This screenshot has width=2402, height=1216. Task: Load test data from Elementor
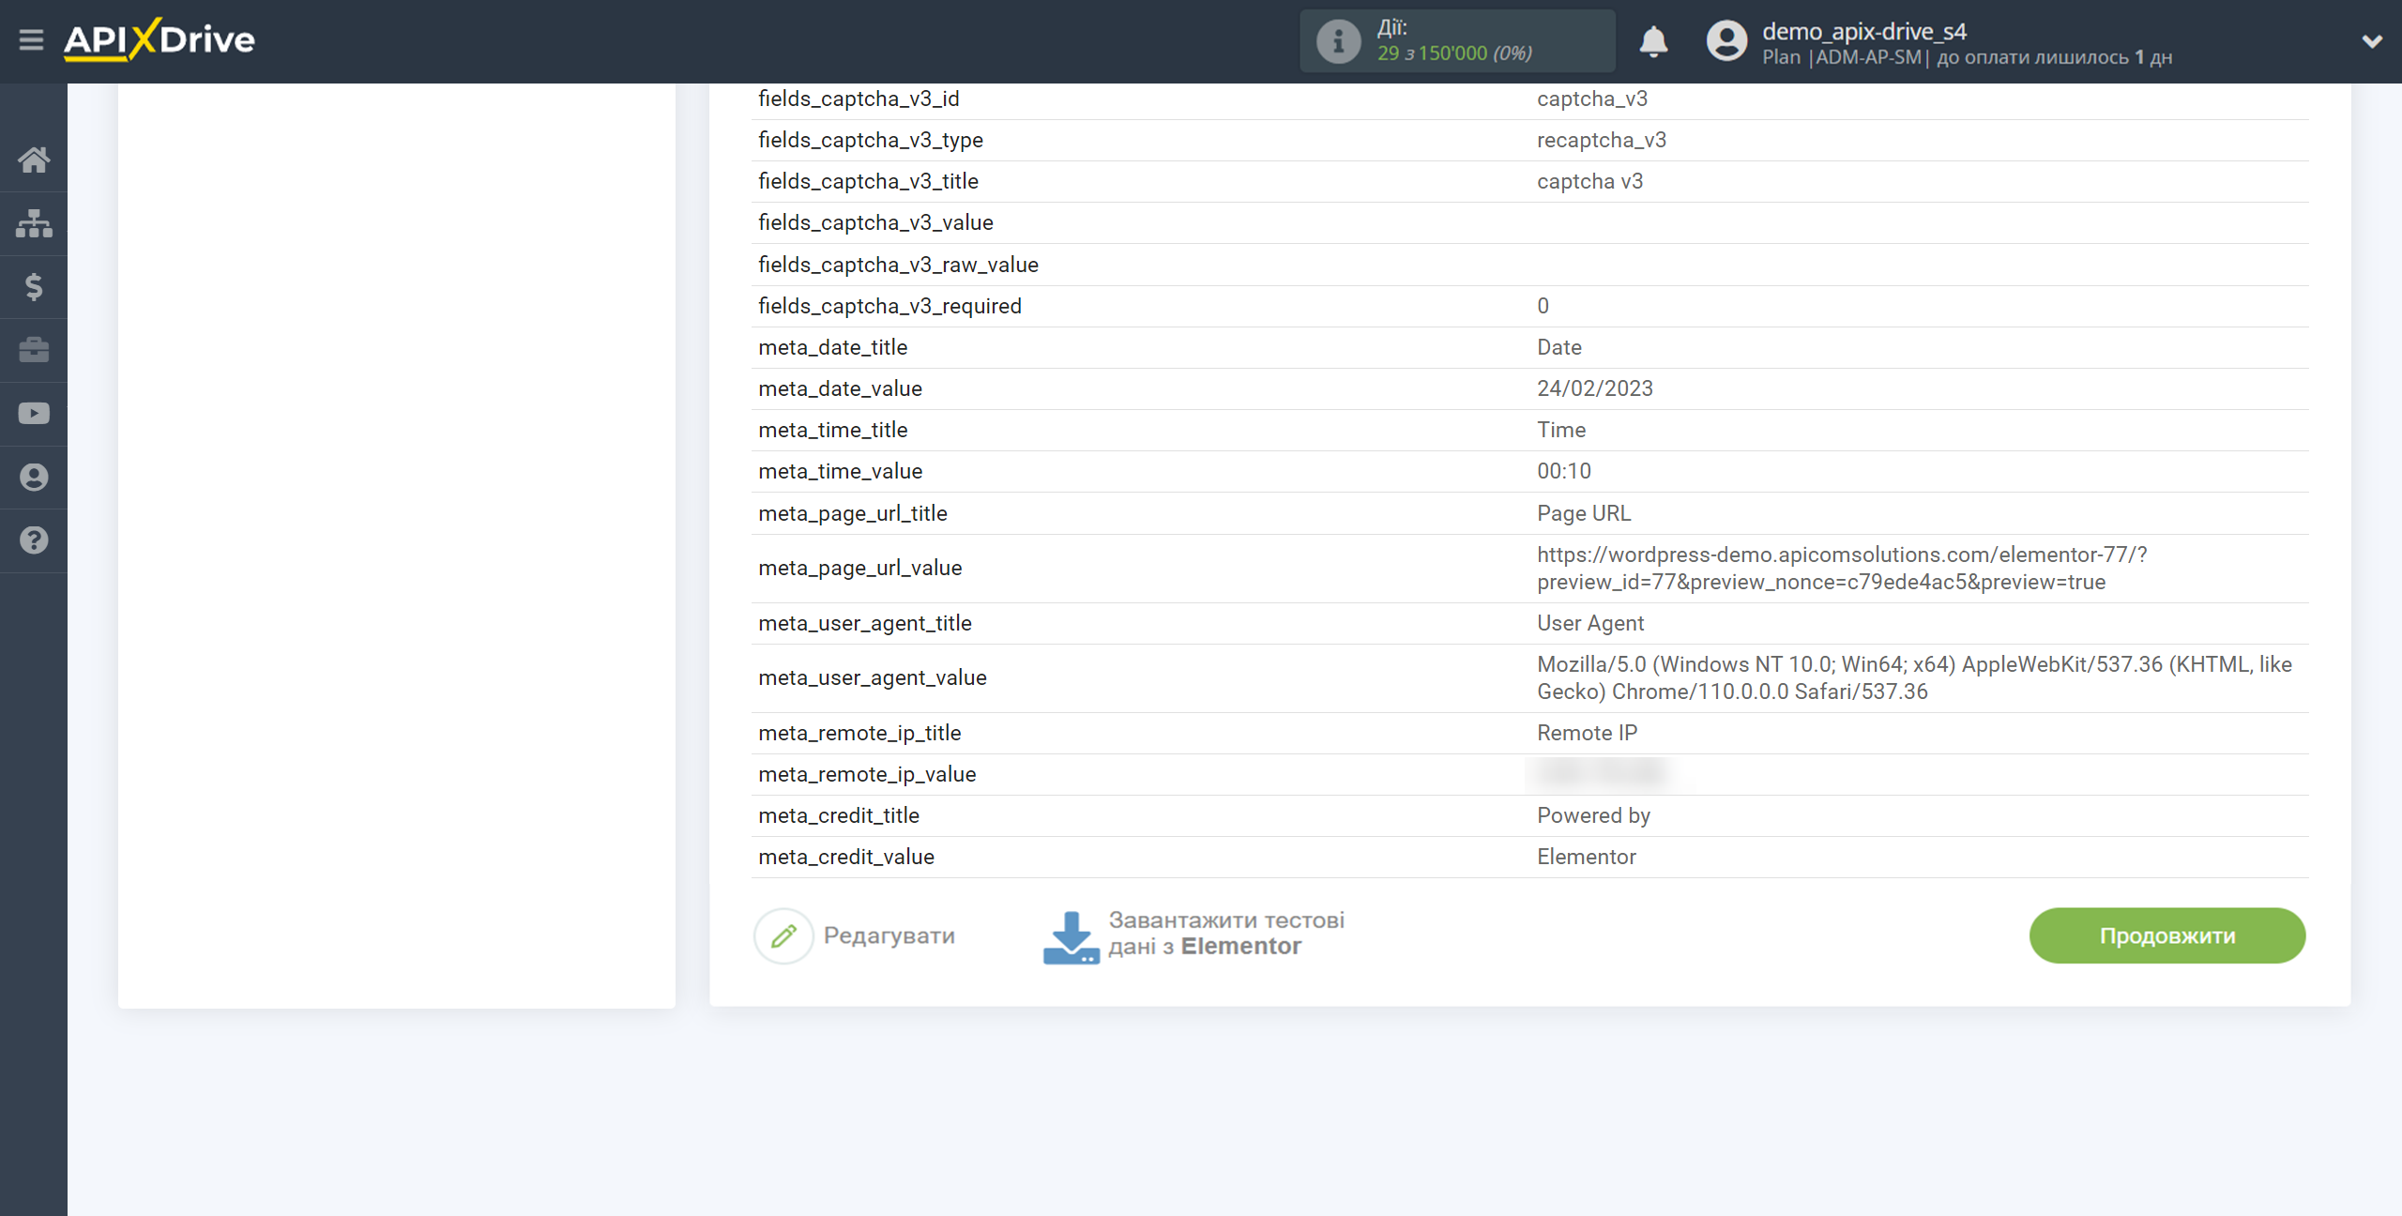tap(1193, 935)
